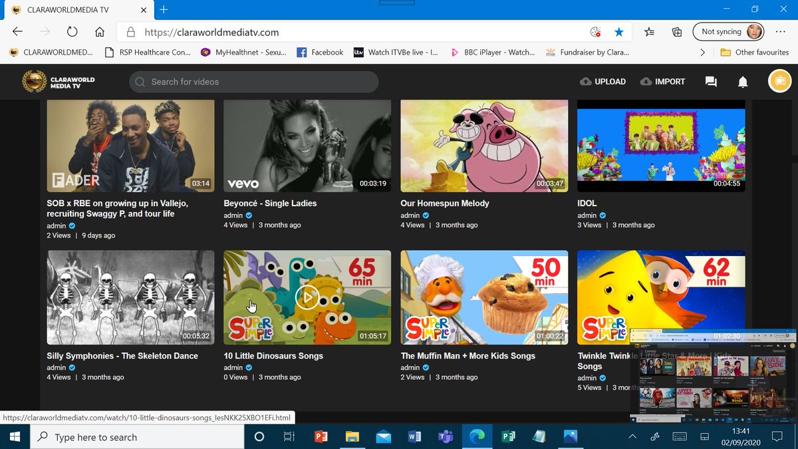Click admin under IDOL video

[587, 216]
